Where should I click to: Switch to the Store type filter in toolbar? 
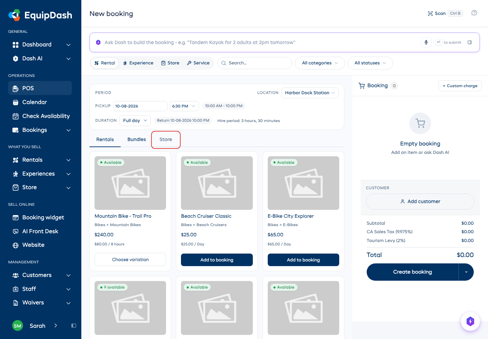pyautogui.click(x=170, y=63)
